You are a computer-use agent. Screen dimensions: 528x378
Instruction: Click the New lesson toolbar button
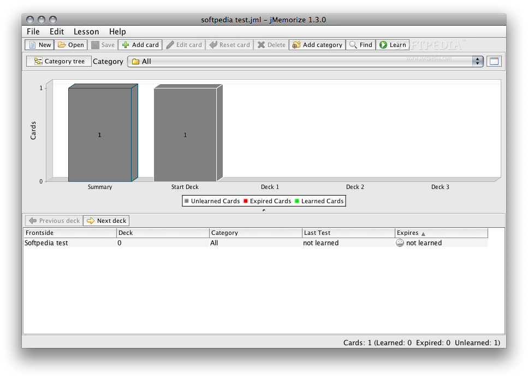click(x=40, y=45)
